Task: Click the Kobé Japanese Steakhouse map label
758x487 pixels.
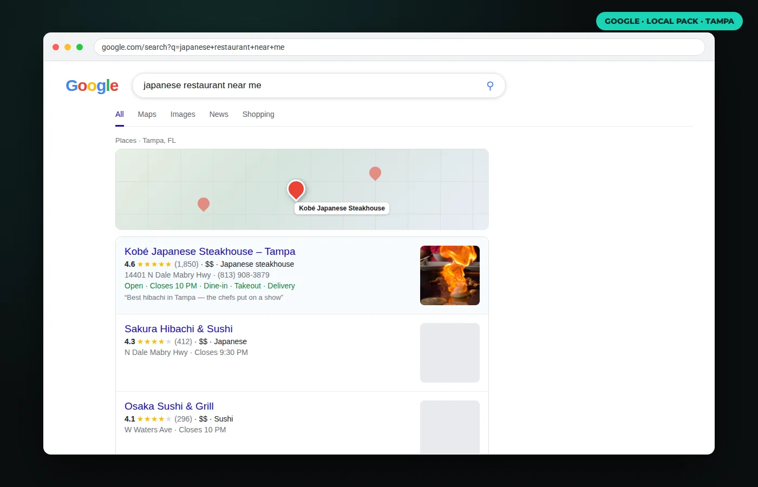Action: 342,208
